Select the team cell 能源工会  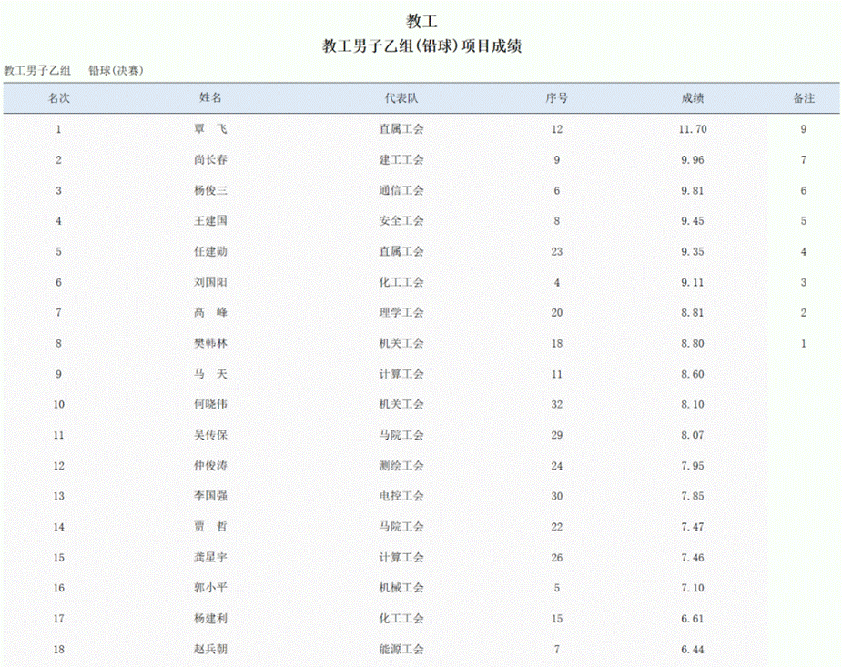pyautogui.click(x=401, y=650)
